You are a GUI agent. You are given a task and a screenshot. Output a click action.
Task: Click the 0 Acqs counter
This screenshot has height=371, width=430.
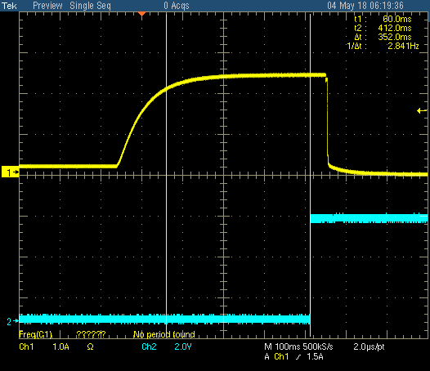point(177,6)
